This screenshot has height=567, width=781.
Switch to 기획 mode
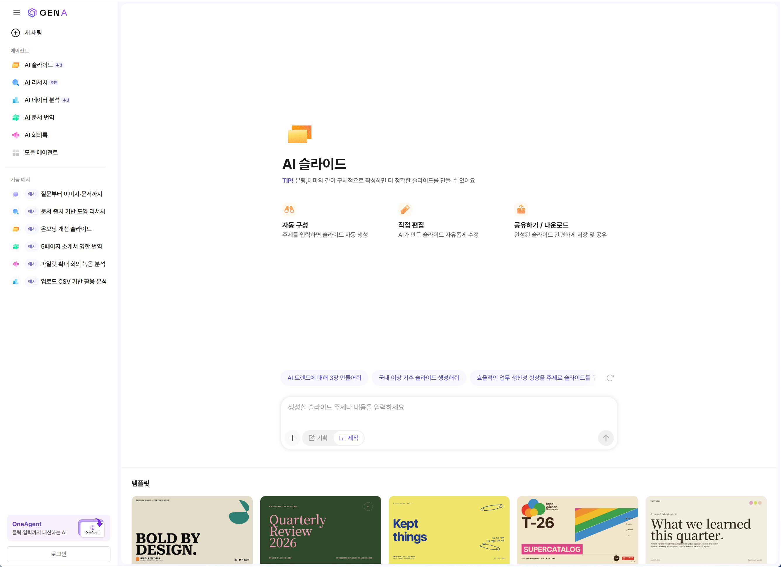(x=318, y=438)
